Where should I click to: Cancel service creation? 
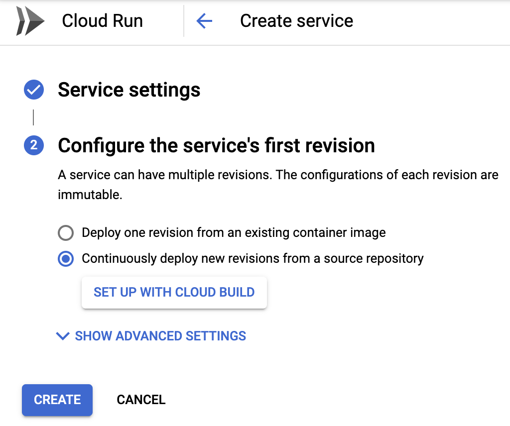[x=141, y=400]
